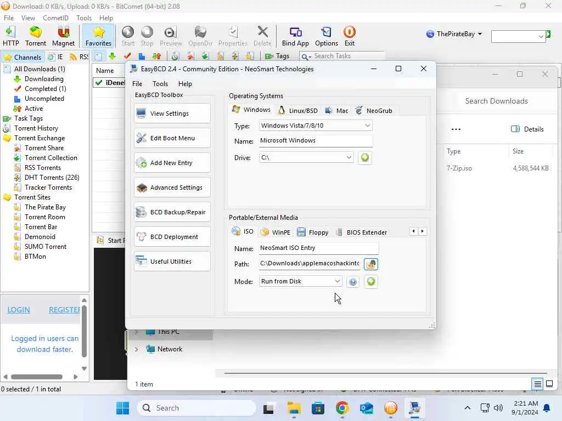This screenshot has width=562, height=421.
Task: Click the Stop toolbar icon
Action: tap(147, 36)
